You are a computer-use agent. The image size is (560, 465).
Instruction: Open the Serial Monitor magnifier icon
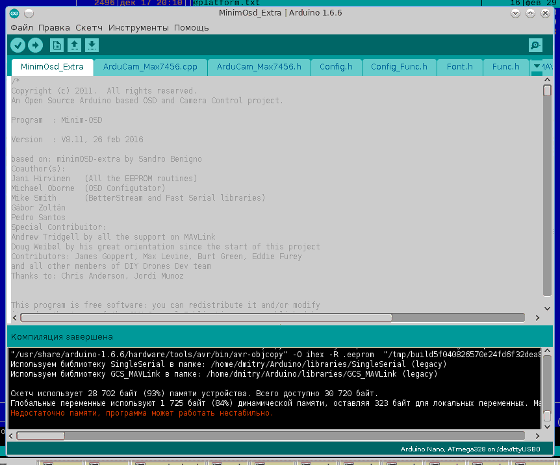(535, 45)
